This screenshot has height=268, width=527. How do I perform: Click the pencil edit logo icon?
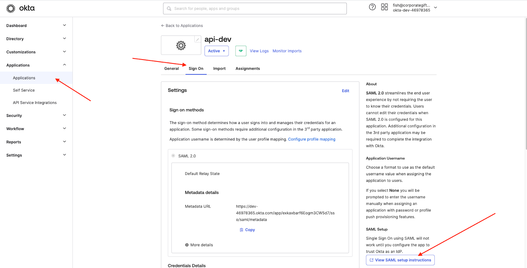click(197, 39)
